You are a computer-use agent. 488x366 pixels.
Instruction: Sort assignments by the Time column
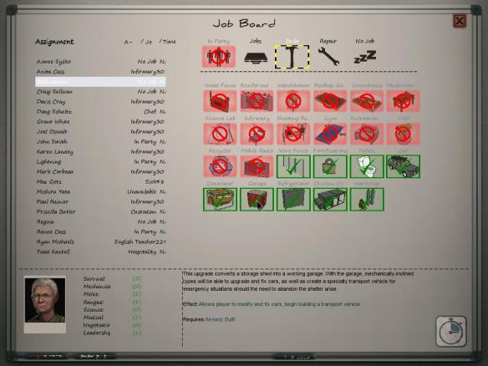(167, 42)
